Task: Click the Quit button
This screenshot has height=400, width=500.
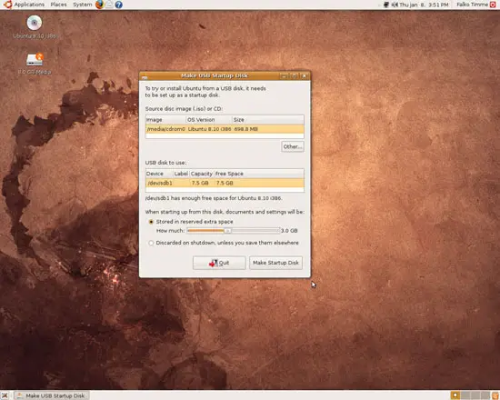Action: tap(219, 263)
